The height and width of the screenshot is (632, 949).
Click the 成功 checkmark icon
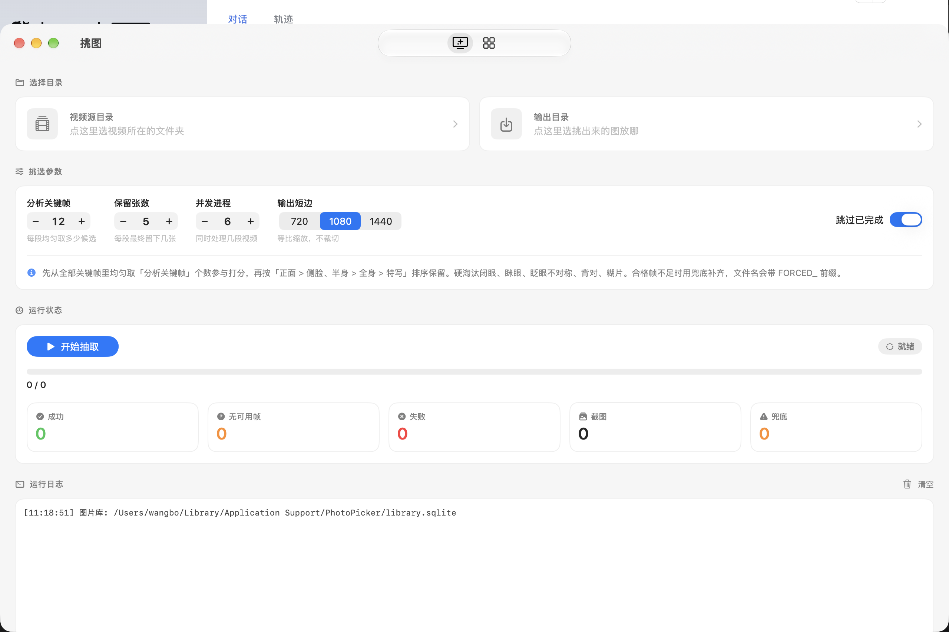click(x=40, y=417)
